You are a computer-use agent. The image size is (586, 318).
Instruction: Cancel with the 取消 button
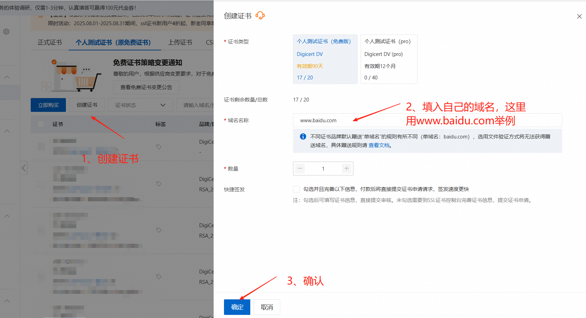(267, 307)
